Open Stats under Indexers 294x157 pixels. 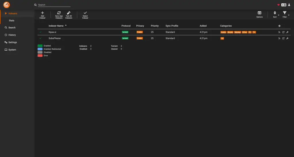[x=11, y=21]
